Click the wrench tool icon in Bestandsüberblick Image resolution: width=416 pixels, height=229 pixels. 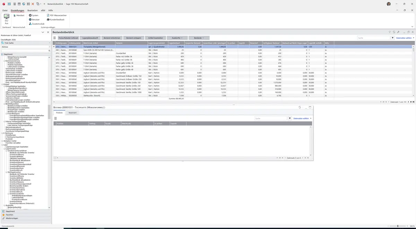(398, 32)
